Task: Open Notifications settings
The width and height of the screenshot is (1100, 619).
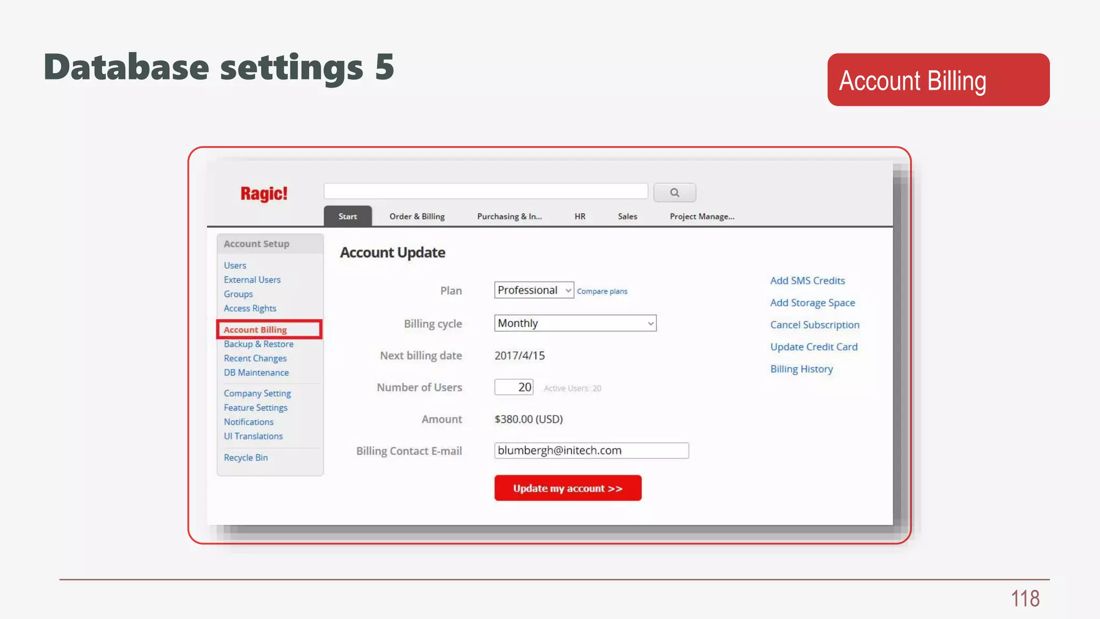Action: point(249,422)
